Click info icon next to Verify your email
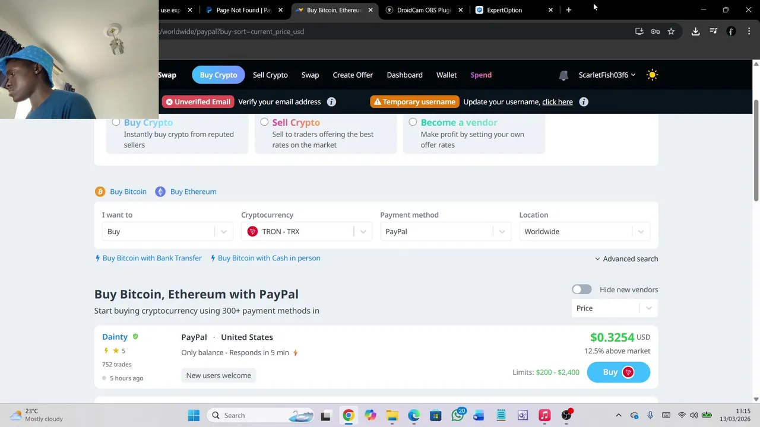The width and height of the screenshot is (760, 427). [331, 102]
